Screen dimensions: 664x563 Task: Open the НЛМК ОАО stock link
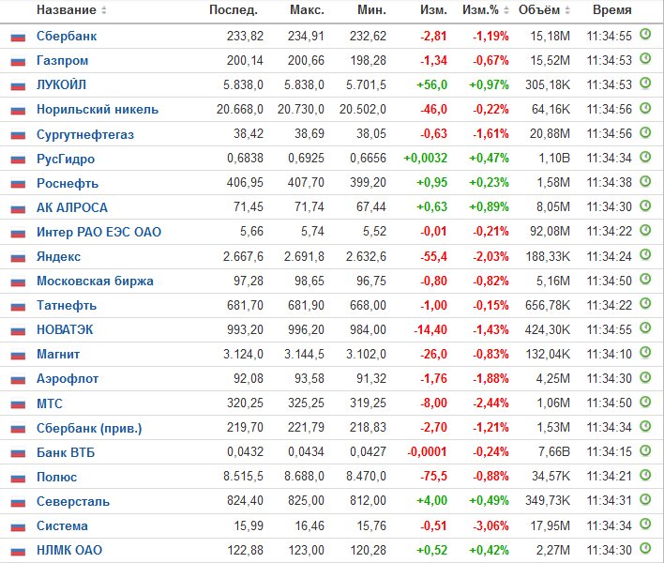tap(69, 550)
